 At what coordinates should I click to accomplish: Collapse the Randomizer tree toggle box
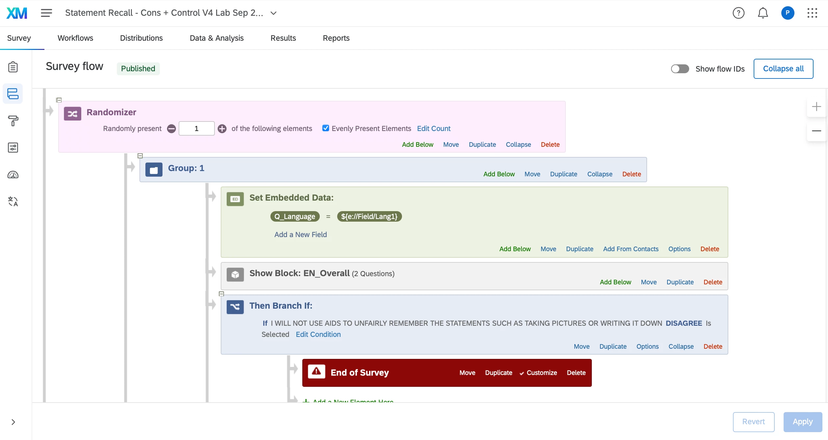pyautogui.click(x=59, y=100)
